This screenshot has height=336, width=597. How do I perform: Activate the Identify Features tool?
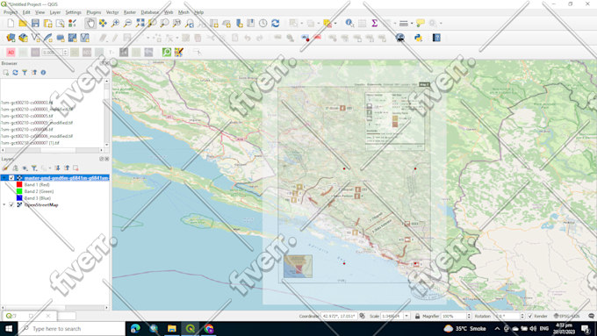pos(349,23)
